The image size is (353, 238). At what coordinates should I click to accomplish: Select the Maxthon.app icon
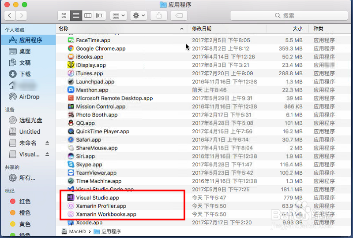[71, 90]
